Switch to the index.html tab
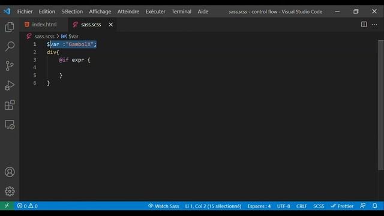384x216 pixels. 43,25
